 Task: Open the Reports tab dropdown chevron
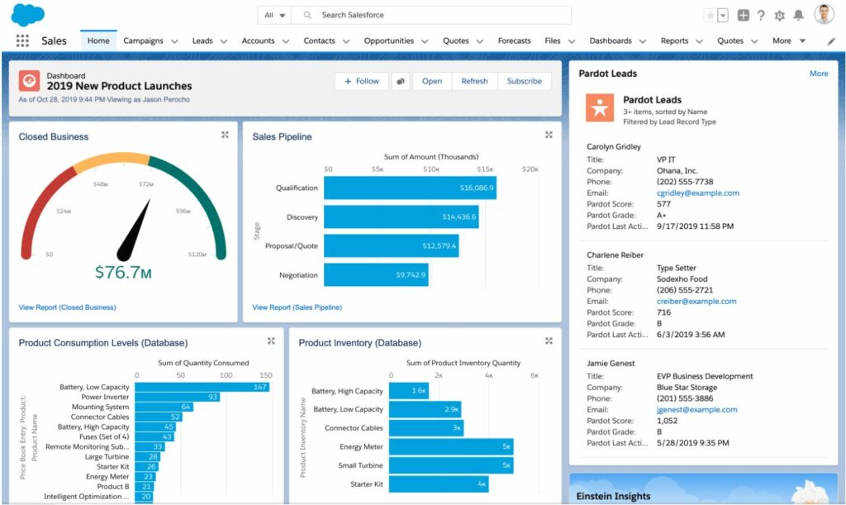tap(699, 41)
